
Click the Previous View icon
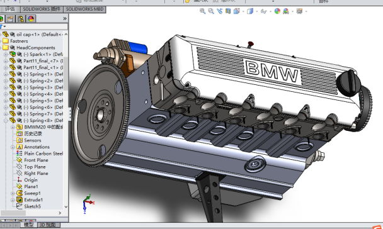point(219,11)
